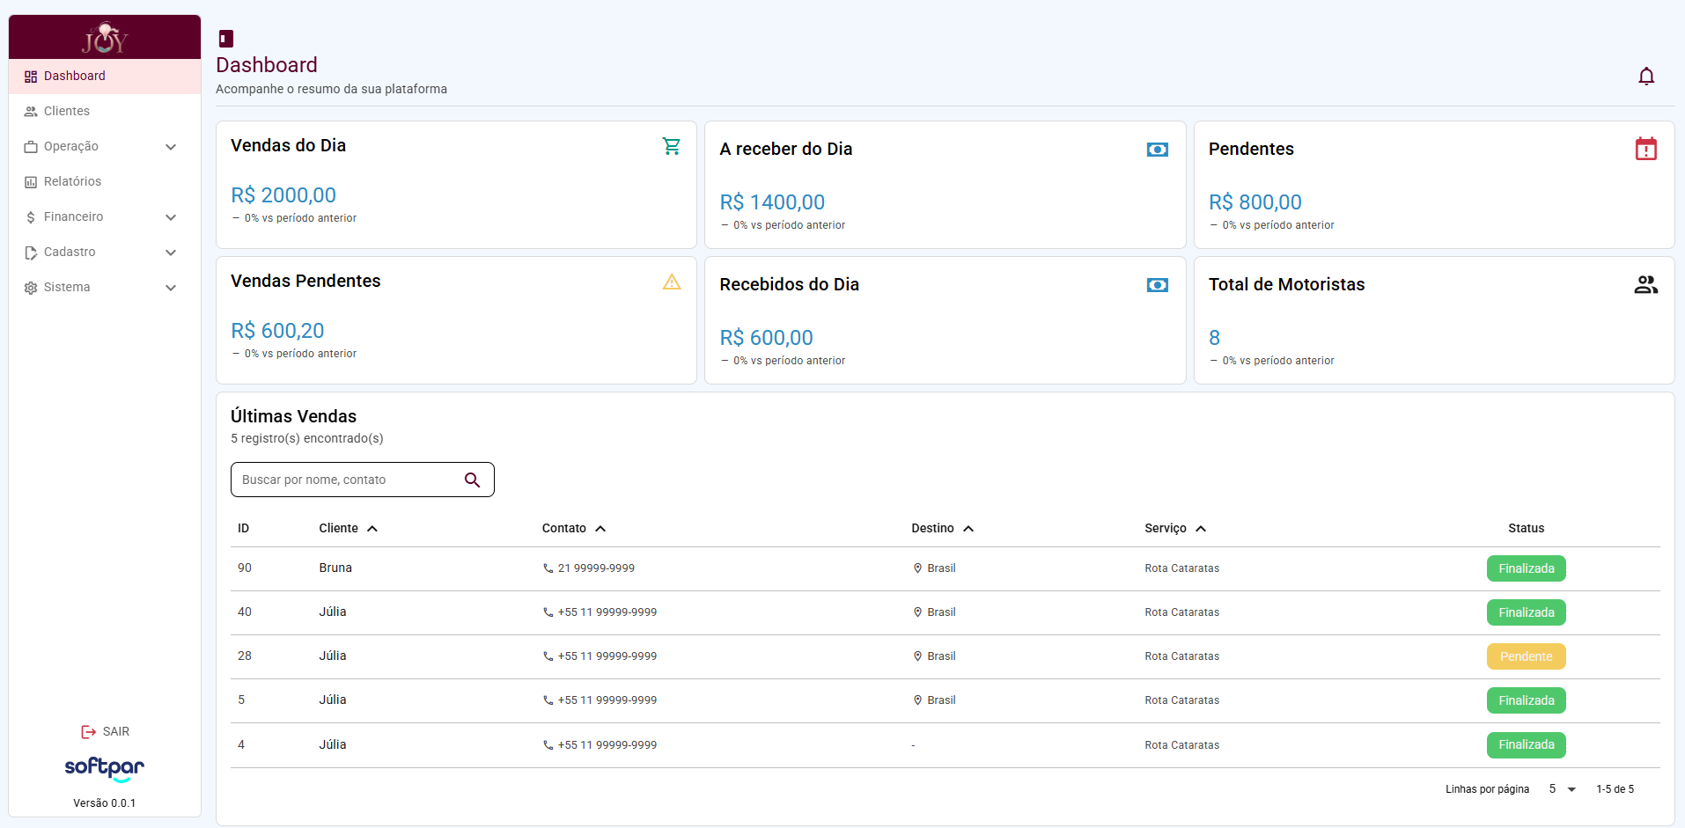Click the 1-5 de 5 pagination text
The image size is (1685, 828).
[x=1615, y=789]
